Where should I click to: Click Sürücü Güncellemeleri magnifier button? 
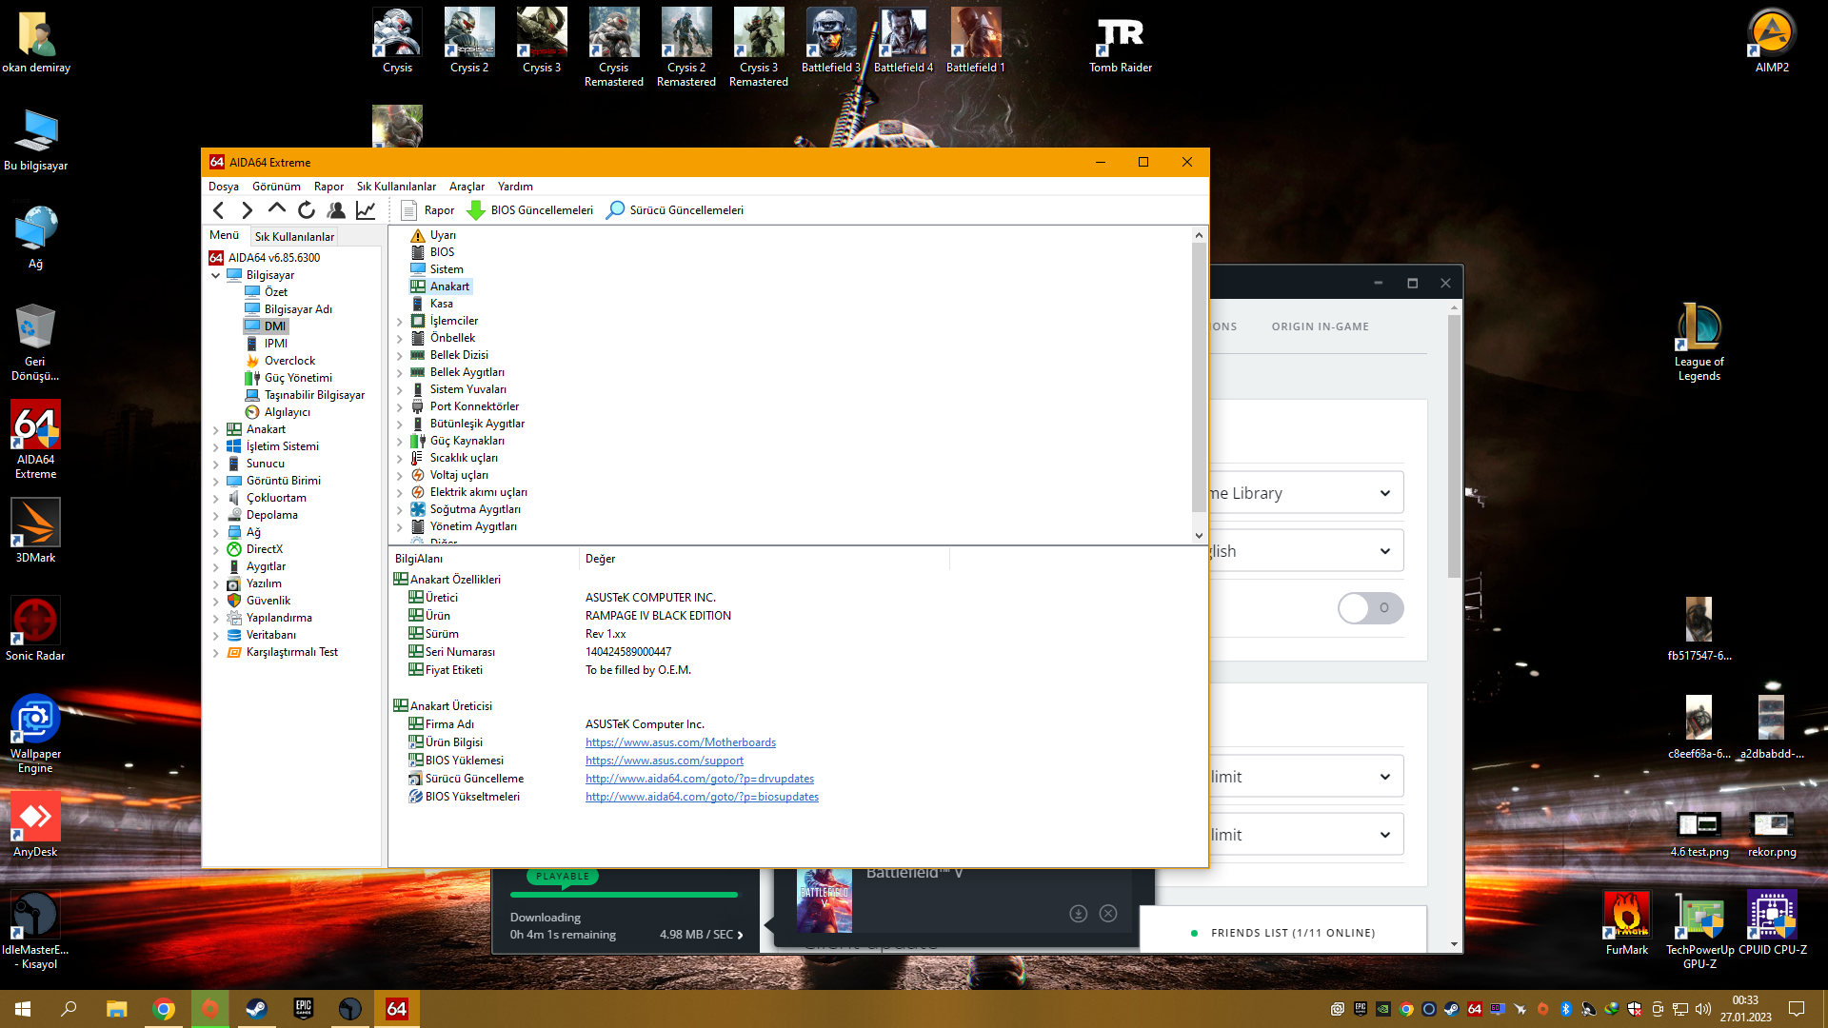pyautogui.click(x=675, y=210)
